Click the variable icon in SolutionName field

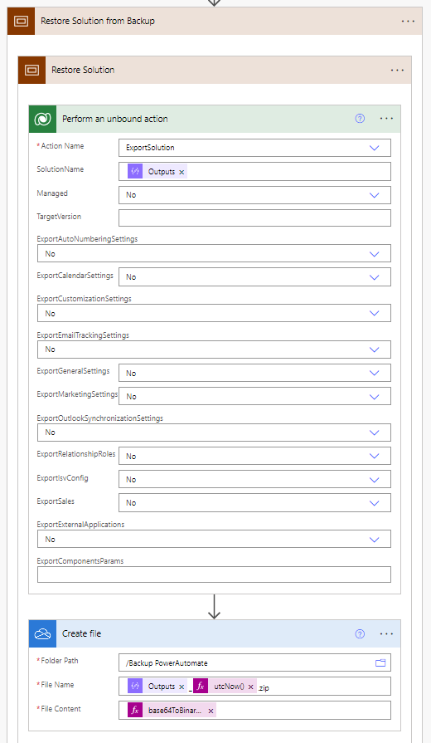[x=135, y=172]
